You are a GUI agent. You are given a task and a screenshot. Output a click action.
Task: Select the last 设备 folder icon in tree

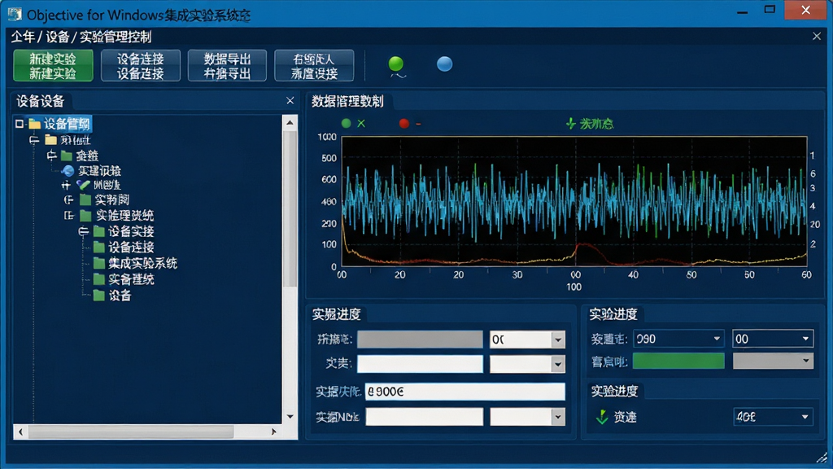pos(99,295)
